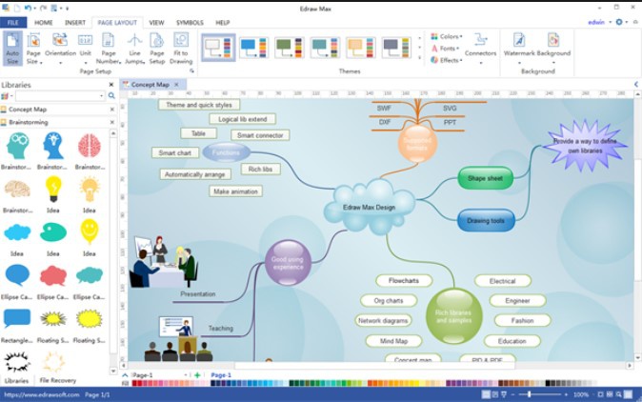Image resolution: width=642 pixels, height=402 pixels.
Task: Select the blue Rectangle callout symbol
Action: pos(17,319)
